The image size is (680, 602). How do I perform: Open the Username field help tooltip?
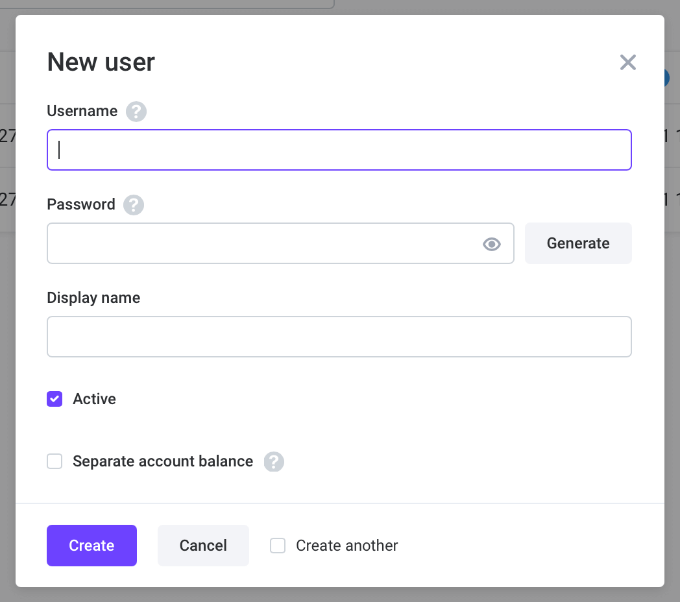coord(136,111)
